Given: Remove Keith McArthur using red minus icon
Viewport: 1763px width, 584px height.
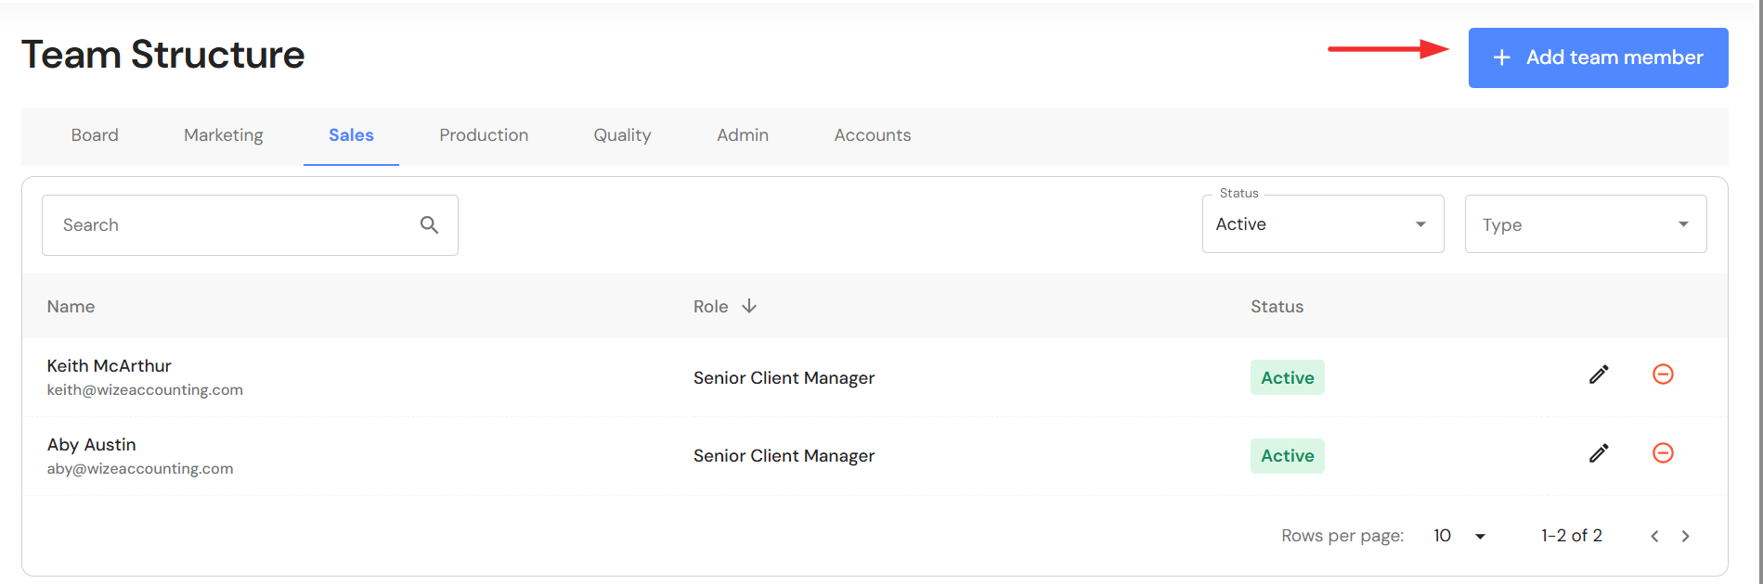Looking at the screenshot, I should 1663,375.
